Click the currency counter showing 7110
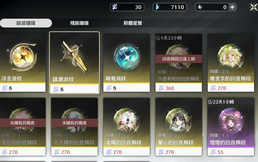 pos(170,7)
